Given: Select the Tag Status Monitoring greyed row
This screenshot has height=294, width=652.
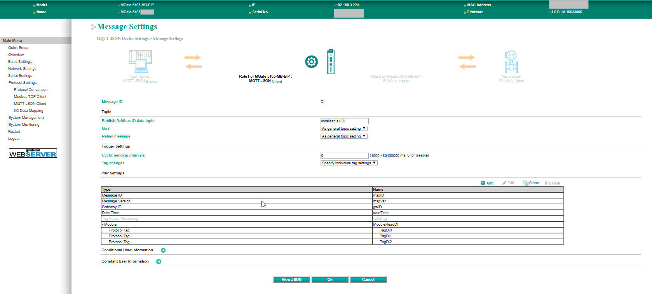Looking at the screenshot, I should pyautogui.click(x=332, y=219).
